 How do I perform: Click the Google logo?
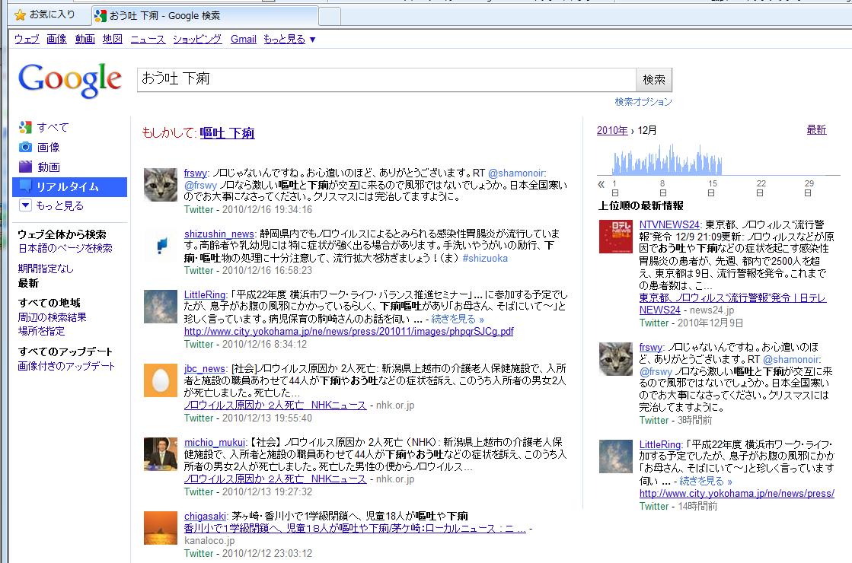(69, 81)
